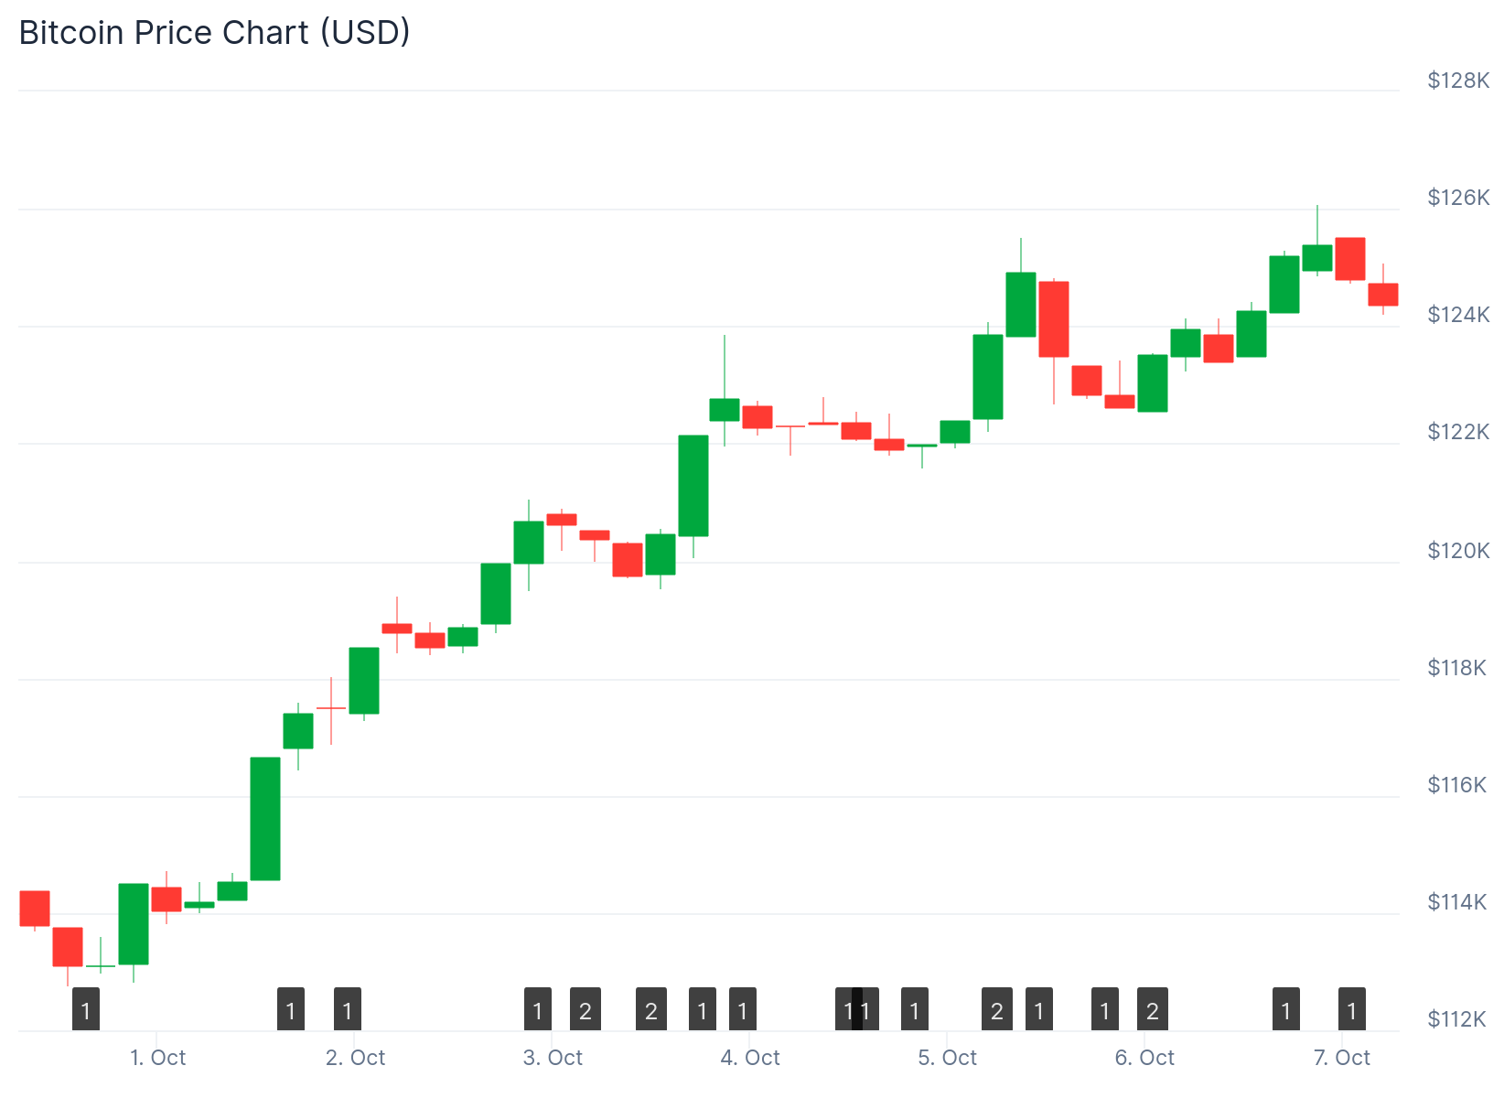
Task: Click the 1. Oct date axis label
Action: click(x=158, y=1058)
